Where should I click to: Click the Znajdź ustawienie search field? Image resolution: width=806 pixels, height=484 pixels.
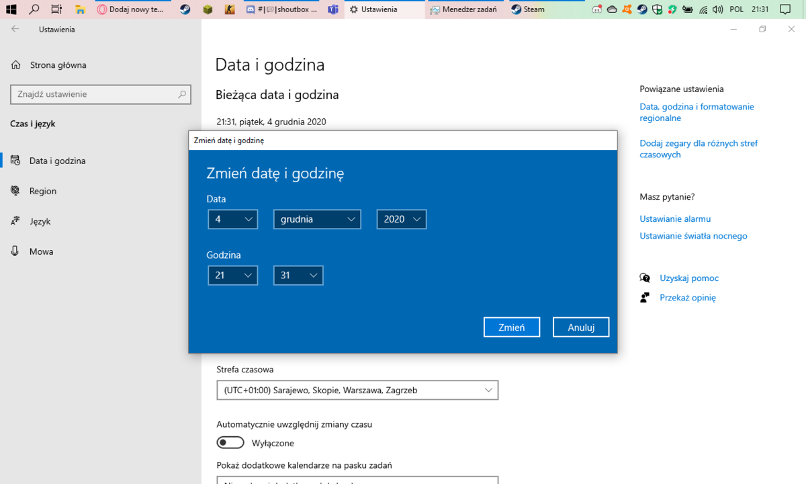(101, 94)
